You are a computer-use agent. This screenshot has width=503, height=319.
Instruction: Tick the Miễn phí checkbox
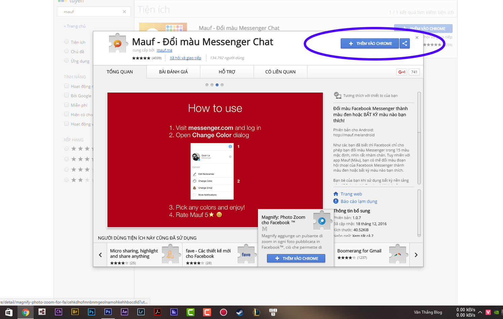click(67, 105)
